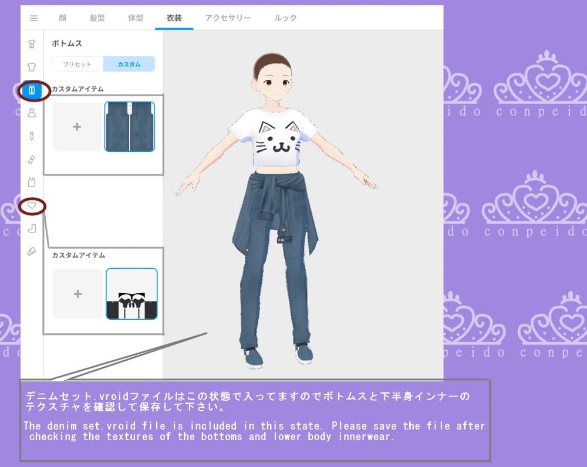Select the neck accessory necktie icon
Viewport: 587px width, 467px height.
32,136
